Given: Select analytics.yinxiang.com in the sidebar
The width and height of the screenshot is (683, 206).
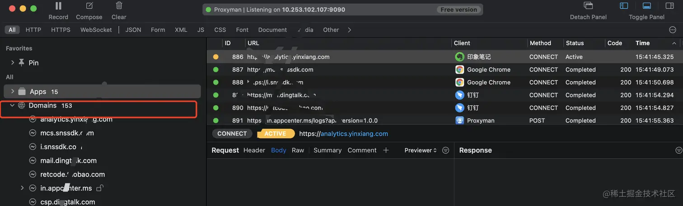Looking at the screenshot, I should (x=76, y=119).
